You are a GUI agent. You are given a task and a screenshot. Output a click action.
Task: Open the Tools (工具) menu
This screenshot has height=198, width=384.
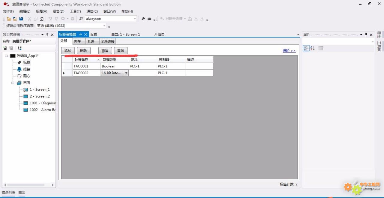[75, 11]
